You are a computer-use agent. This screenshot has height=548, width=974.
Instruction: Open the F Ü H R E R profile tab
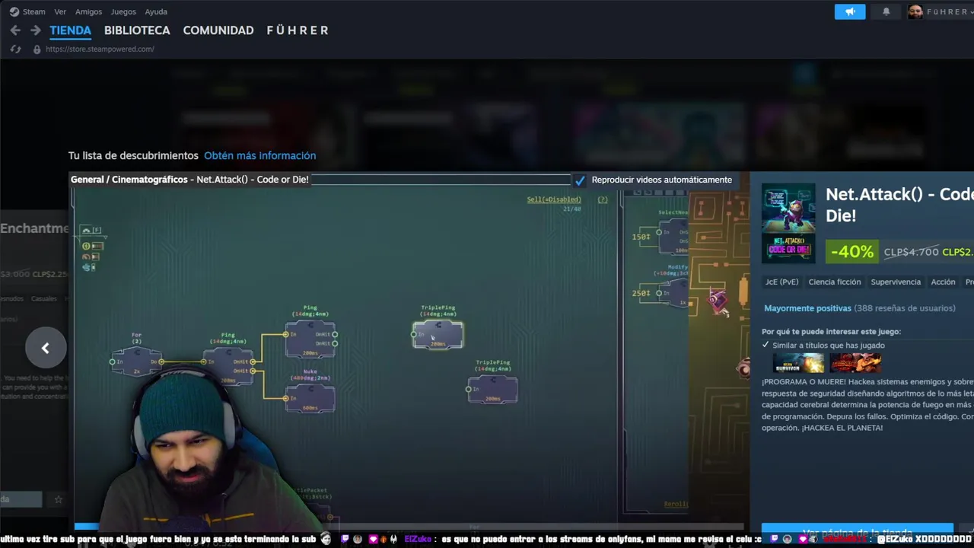click(298, 30)
